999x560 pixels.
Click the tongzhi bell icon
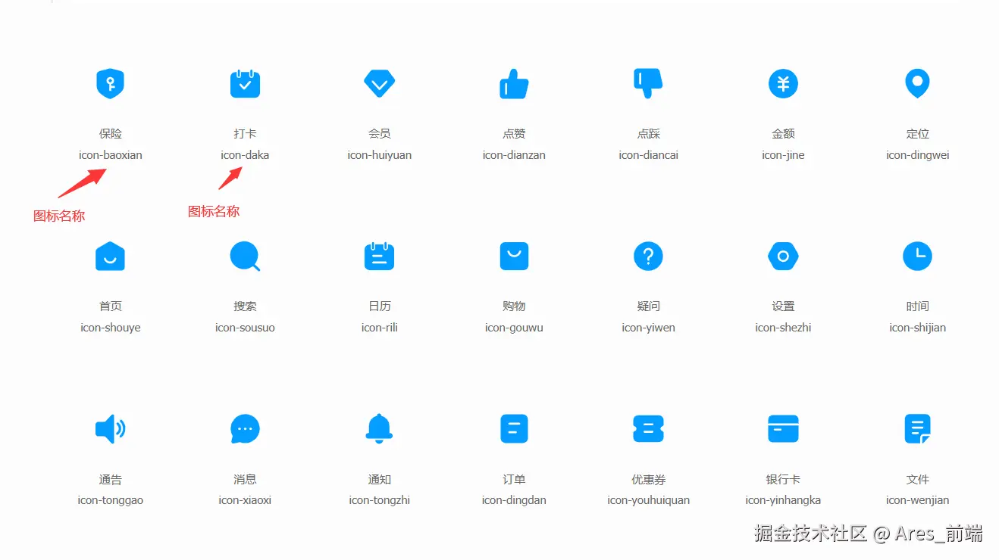379,429
